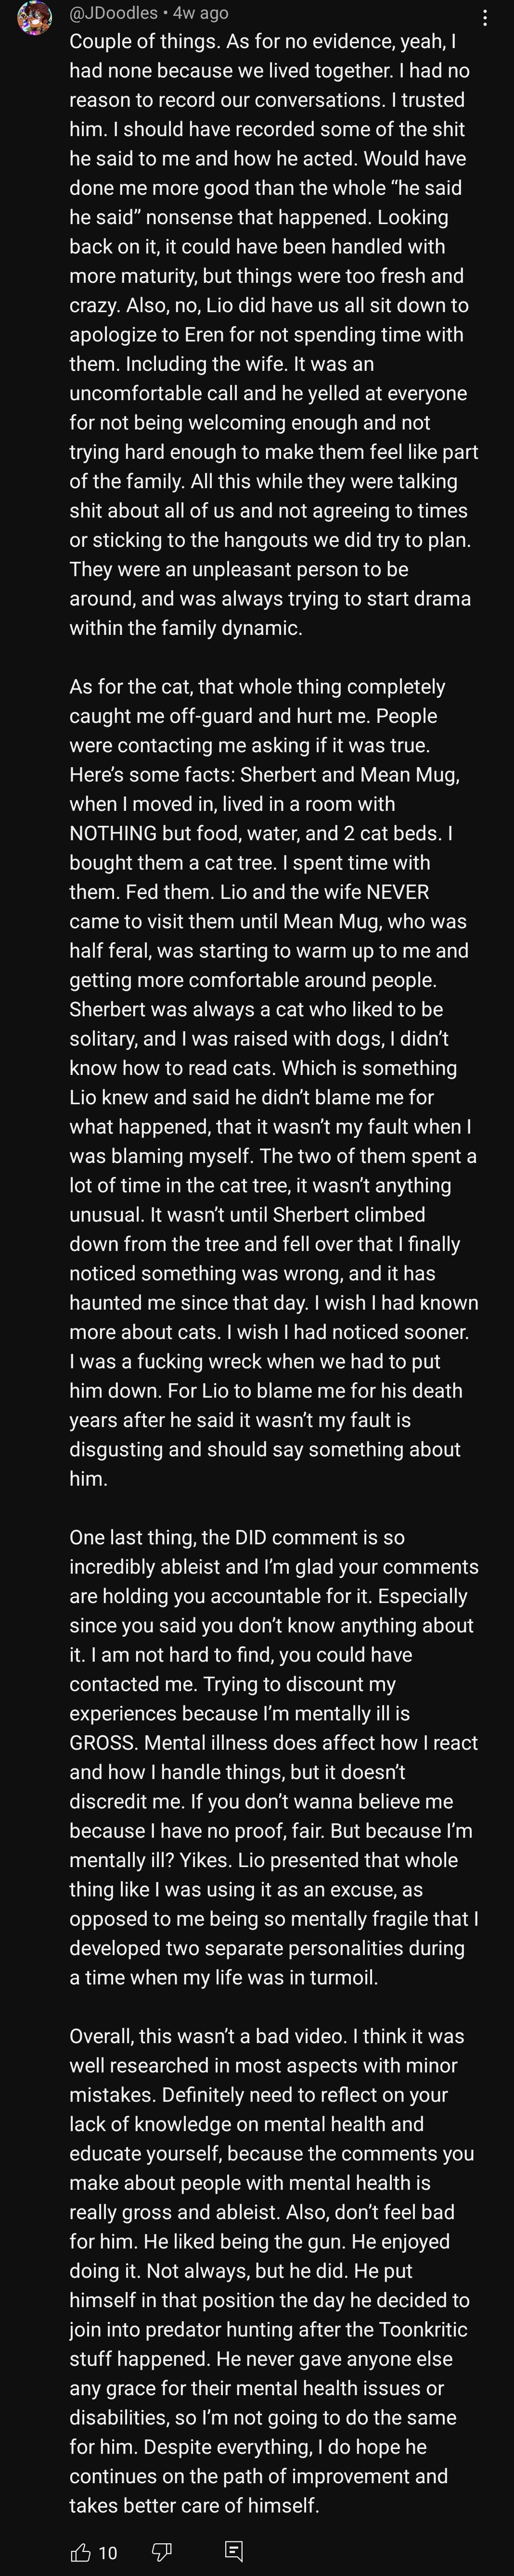Click the line 'takes better care of himself.'
This screenshot has width=514, height=2576.
194,2505
